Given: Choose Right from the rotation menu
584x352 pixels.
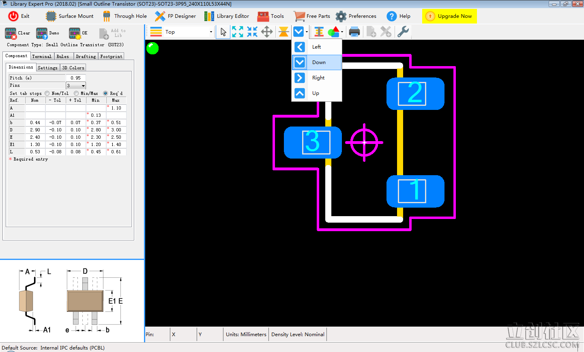Looking at the screenshot, I should point(318,78).
